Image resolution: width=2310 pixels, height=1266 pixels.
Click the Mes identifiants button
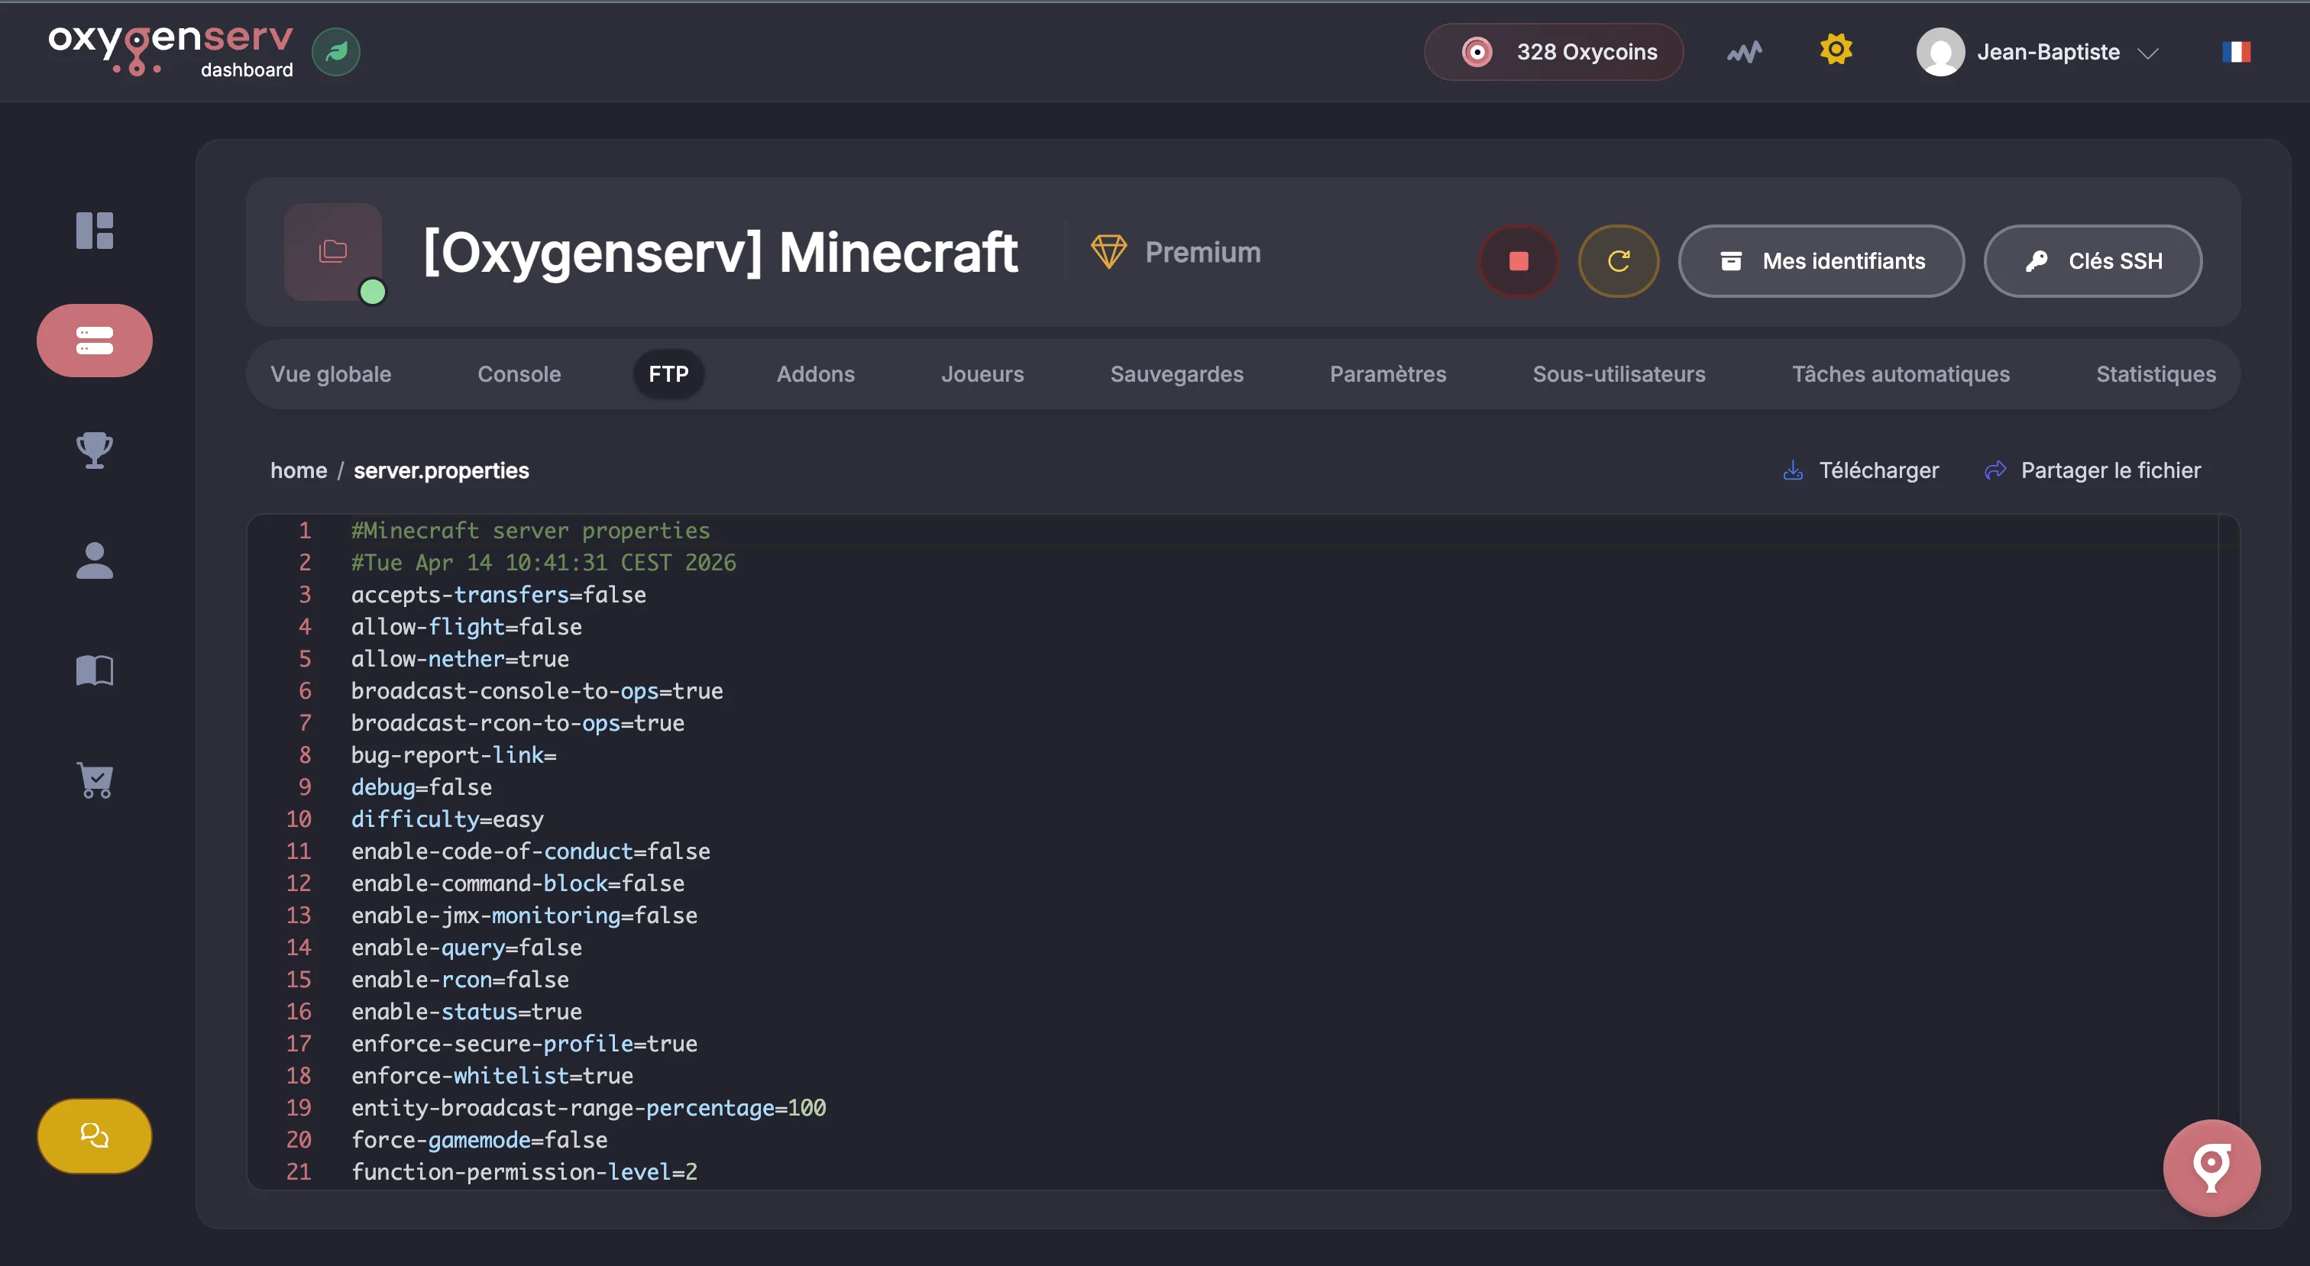[1821, 261]
